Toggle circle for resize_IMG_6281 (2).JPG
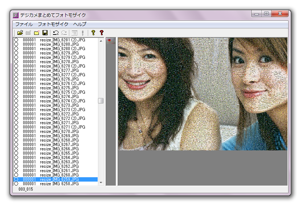 (x=16, y=40)
